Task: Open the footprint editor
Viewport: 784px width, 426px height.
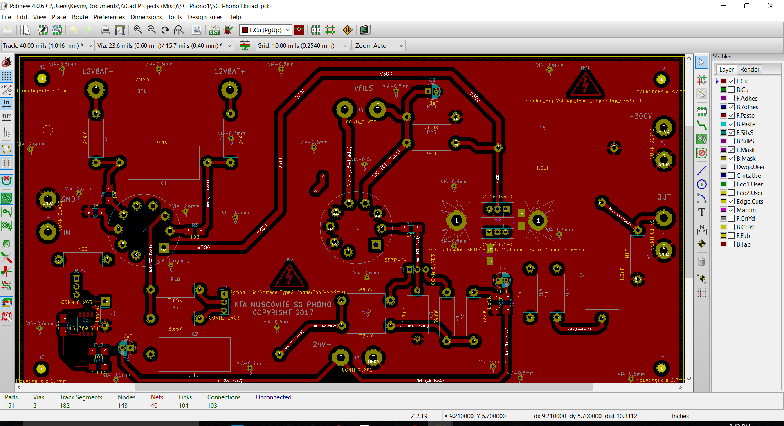Action: coord(43,30)
